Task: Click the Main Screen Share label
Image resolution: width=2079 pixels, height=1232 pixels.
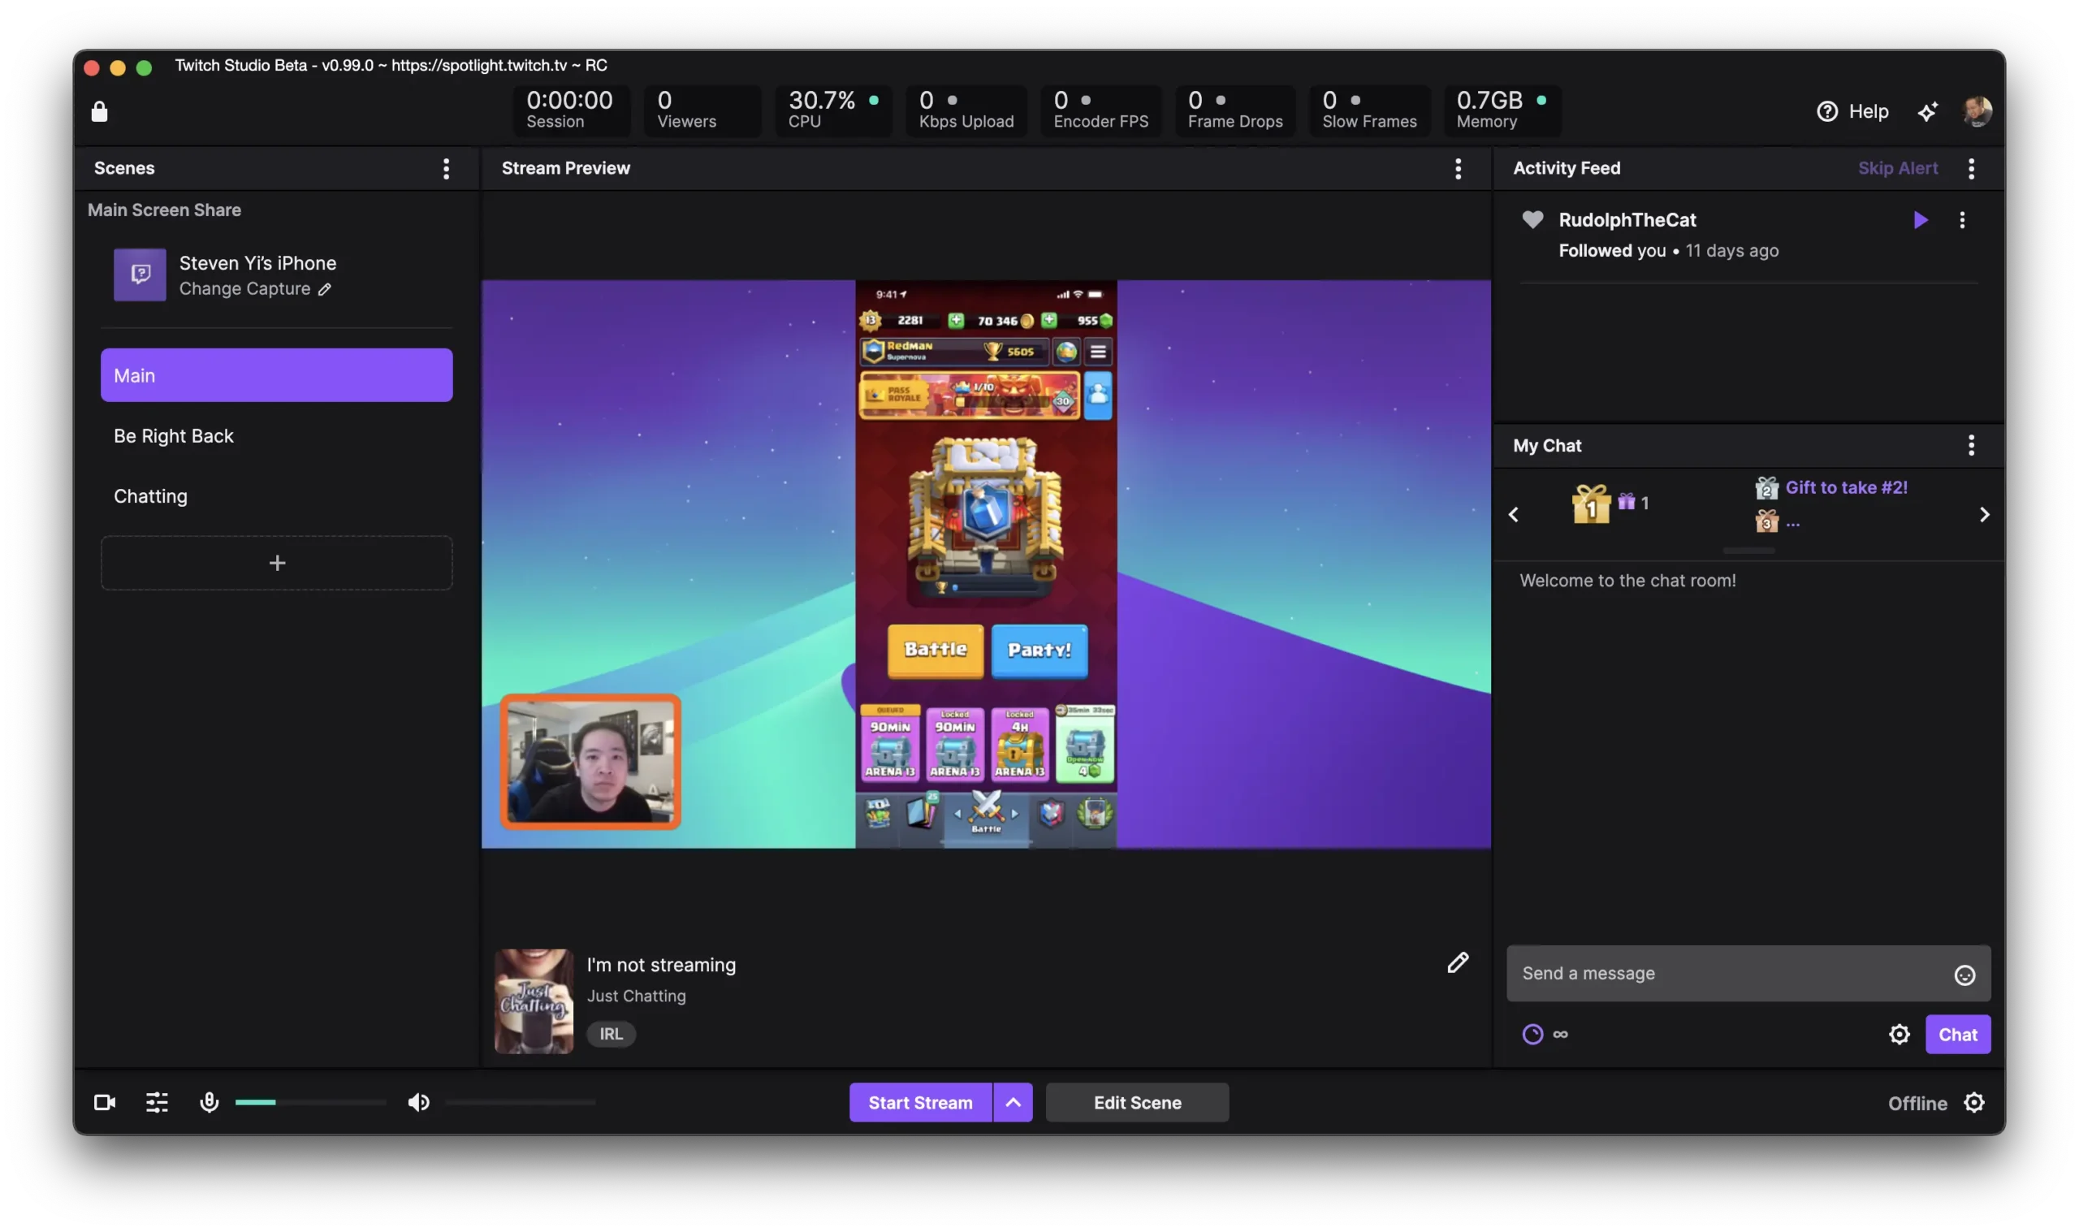Action: pyautogui.click(x=164, y=210)
